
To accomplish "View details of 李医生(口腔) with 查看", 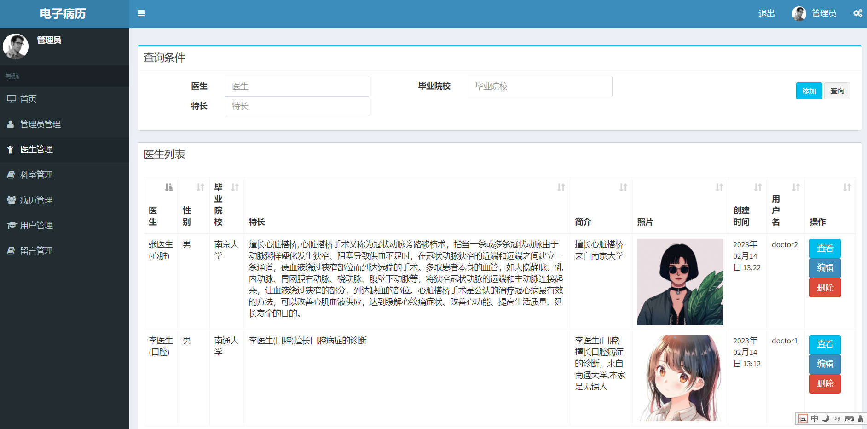I will (825, 344).
